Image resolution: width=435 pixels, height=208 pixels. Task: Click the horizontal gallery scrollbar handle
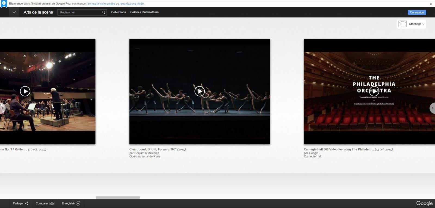[x=118, y=197]
